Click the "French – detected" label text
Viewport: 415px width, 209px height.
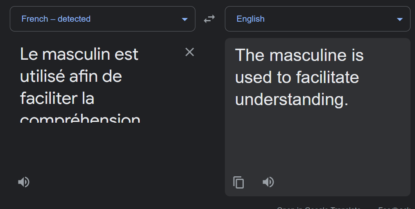click(56, 19)
